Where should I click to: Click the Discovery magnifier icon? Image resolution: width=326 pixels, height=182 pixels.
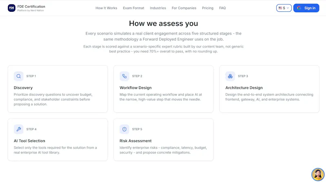(x=18, y=76)
